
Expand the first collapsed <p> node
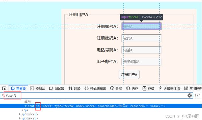[x=20, y=114]
